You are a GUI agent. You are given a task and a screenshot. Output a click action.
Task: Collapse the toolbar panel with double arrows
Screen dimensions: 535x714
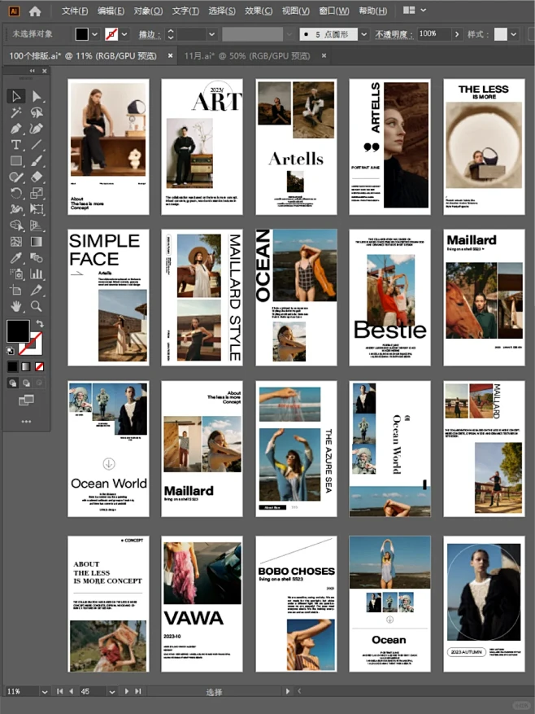[x=32, y=71]
